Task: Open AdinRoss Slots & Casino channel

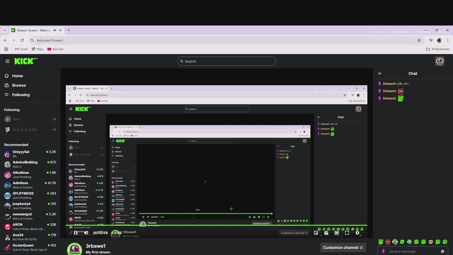Action: click(x=30, y=185)
